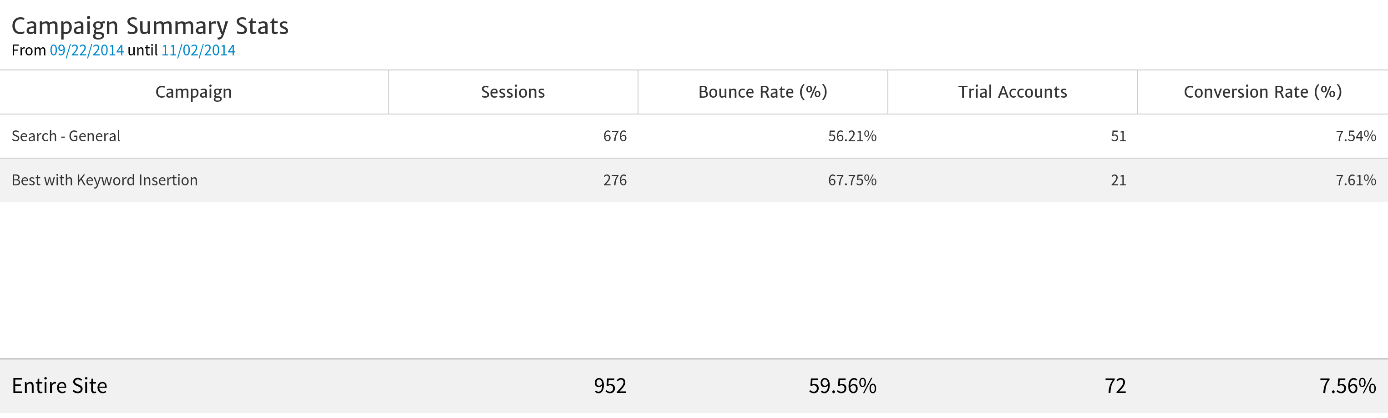The image size is (1388, 418).
Task: Click the 59.56% overall bounce rate
Action: click(x=842, y=386)
